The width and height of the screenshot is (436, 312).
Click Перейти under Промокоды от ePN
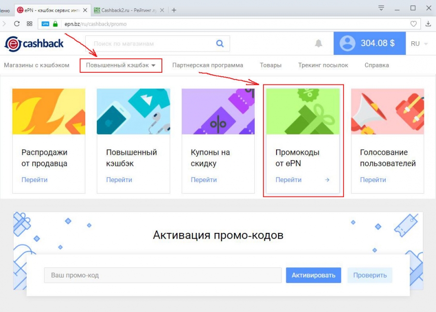pos(288,180)
